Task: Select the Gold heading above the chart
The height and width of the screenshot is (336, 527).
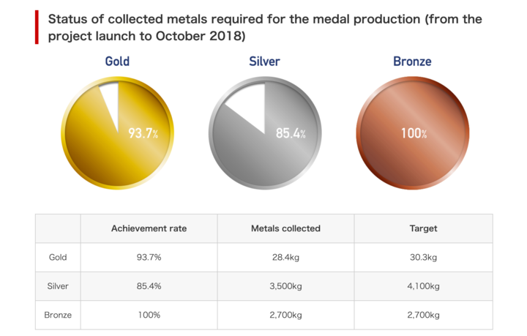Action: pyautogui.click(x=117, y=61)
